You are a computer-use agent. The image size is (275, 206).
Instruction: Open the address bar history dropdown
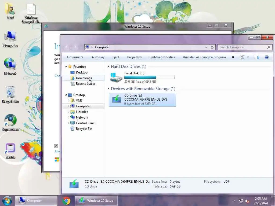206,47
